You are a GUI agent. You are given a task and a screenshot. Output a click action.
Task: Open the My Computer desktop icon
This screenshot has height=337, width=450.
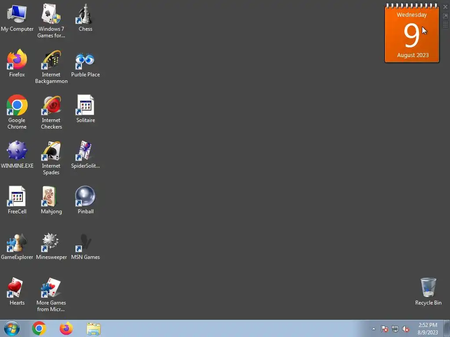pos(17,18)
